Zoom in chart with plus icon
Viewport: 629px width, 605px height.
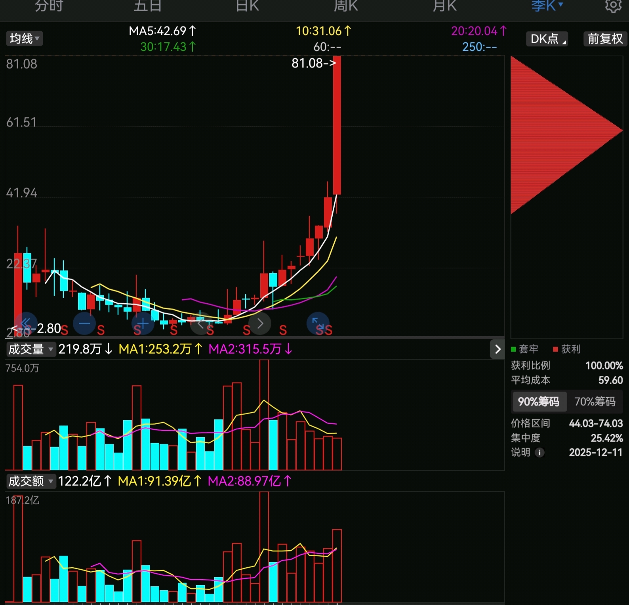tap(143, 323)
